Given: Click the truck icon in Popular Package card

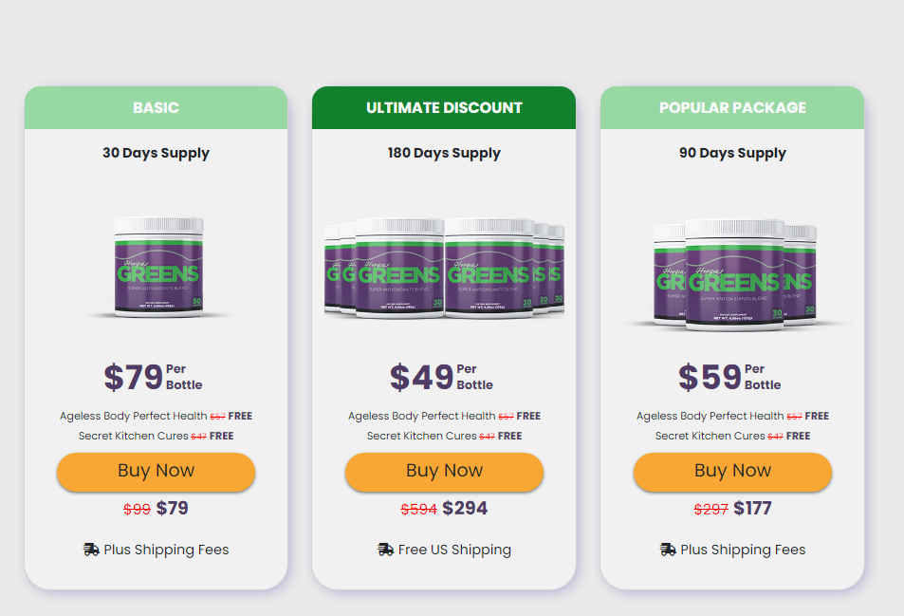Looking at the screenshot, I should [668, 550].
